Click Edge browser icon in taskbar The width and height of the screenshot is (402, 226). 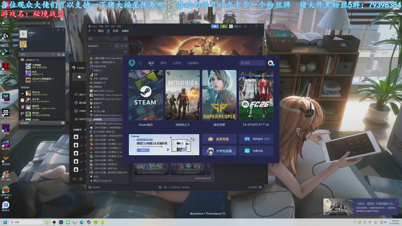point(81,222)
